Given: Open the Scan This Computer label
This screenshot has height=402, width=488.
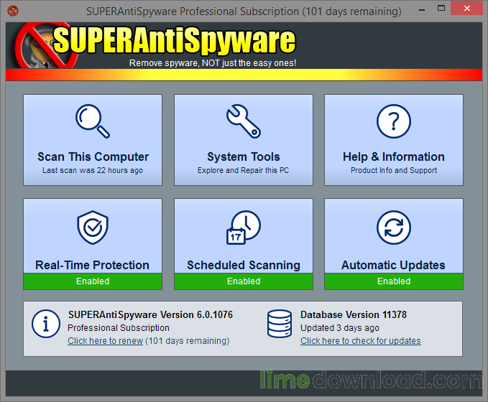Looking at the screenshot, I should 93,156.
